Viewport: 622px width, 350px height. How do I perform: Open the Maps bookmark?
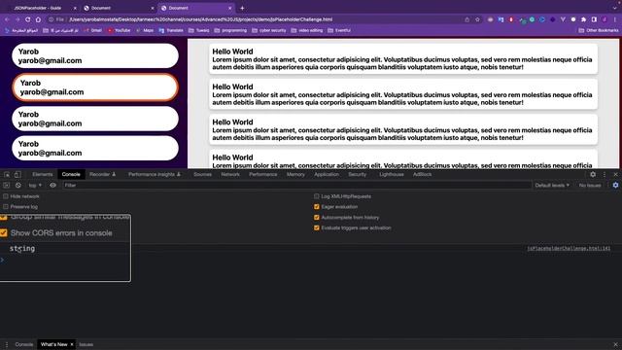click(145, 30)
